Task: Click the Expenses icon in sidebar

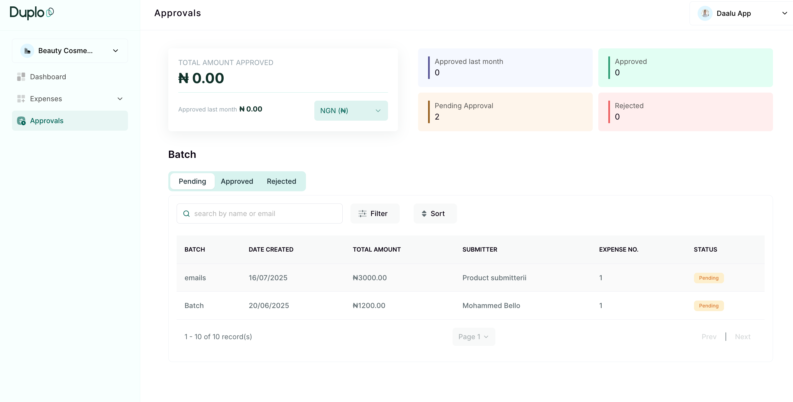Action: click(x=21, y=99)
